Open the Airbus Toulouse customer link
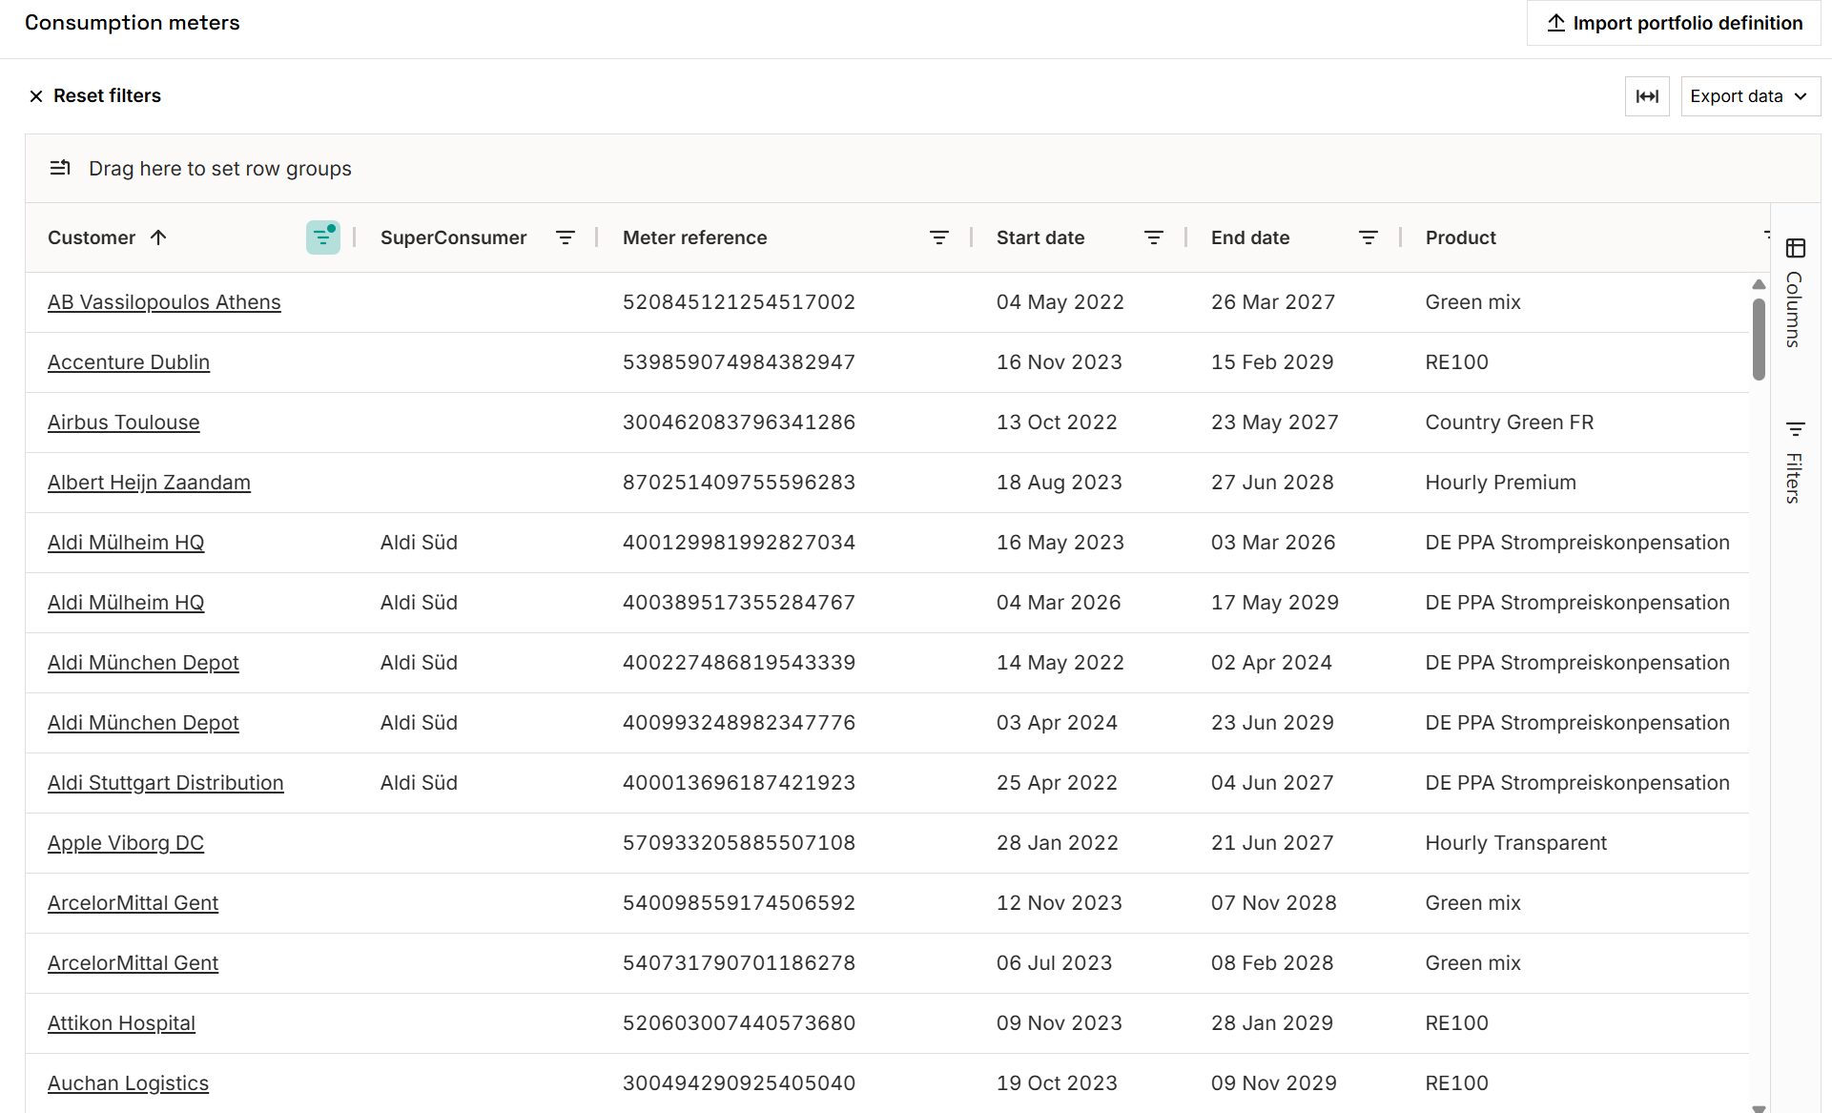Viewport: 1832px width, 1113px height. [x=124, y=423]
